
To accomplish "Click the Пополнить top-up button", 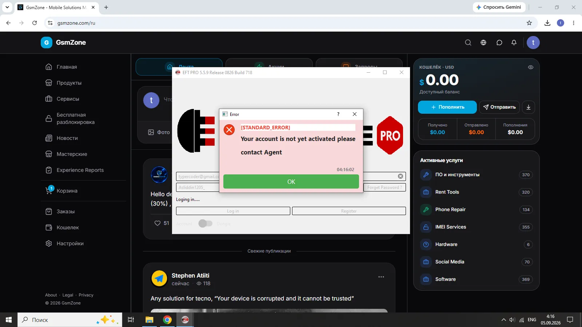I will [x=447, y=107].
